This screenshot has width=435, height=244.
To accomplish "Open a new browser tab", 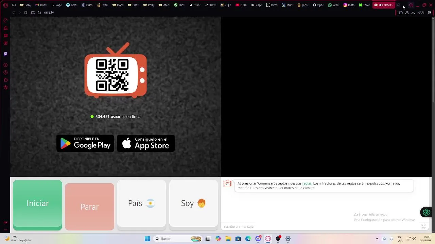I will pyautogui.click(x=398, y=5).
